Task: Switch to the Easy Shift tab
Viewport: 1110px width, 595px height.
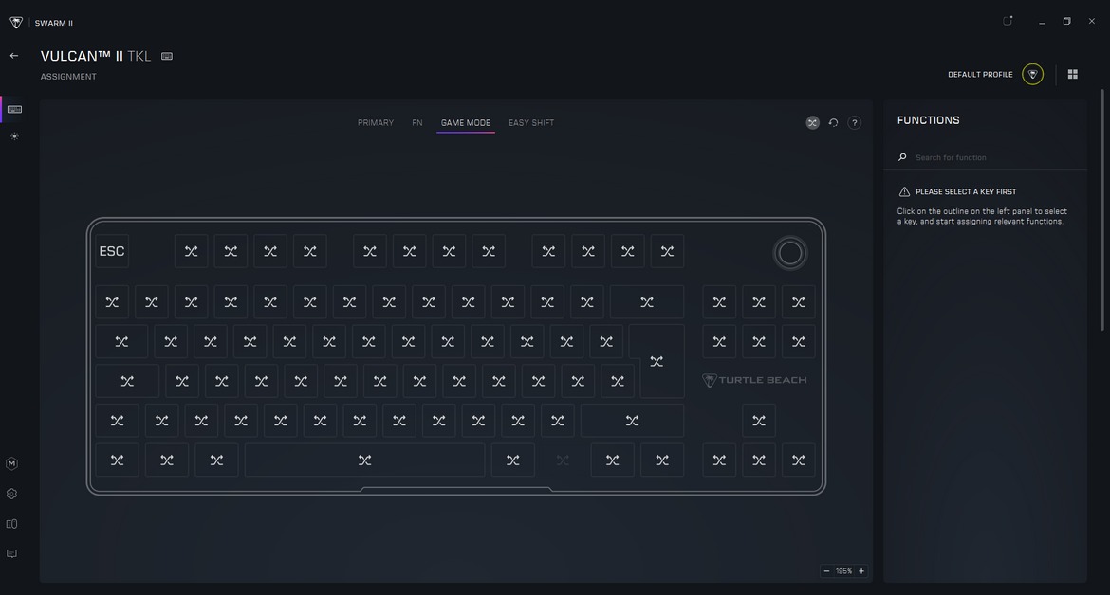Action: coord(531,123)
